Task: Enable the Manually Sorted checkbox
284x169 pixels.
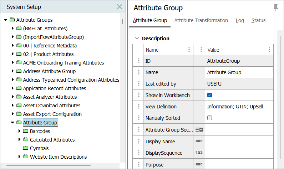Action: click(210, 118)
